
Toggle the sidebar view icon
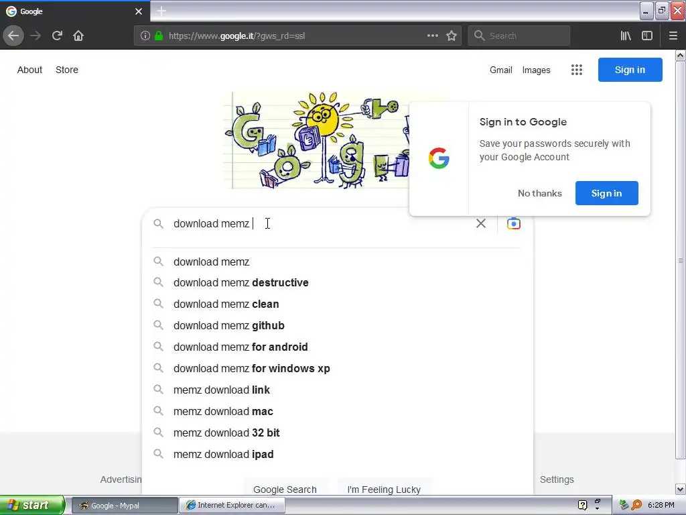click(647, 36)
